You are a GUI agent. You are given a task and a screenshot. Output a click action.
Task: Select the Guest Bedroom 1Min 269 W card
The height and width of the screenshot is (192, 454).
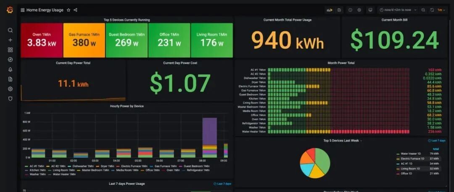pyautogui.click(x=127, y=40)
